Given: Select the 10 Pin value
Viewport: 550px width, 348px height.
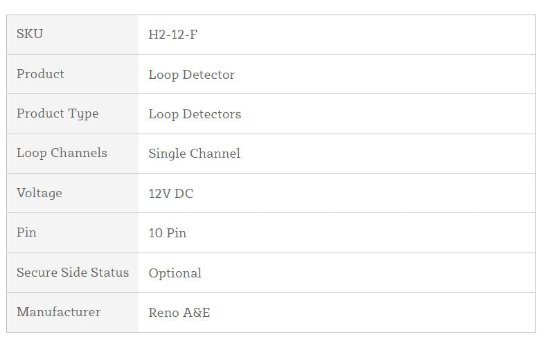Looking at the screenshot, I should click(167, 233).
